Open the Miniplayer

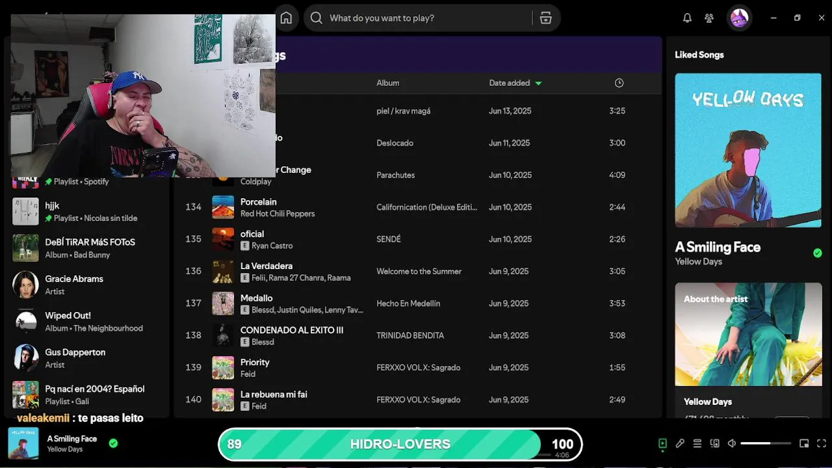804,443
